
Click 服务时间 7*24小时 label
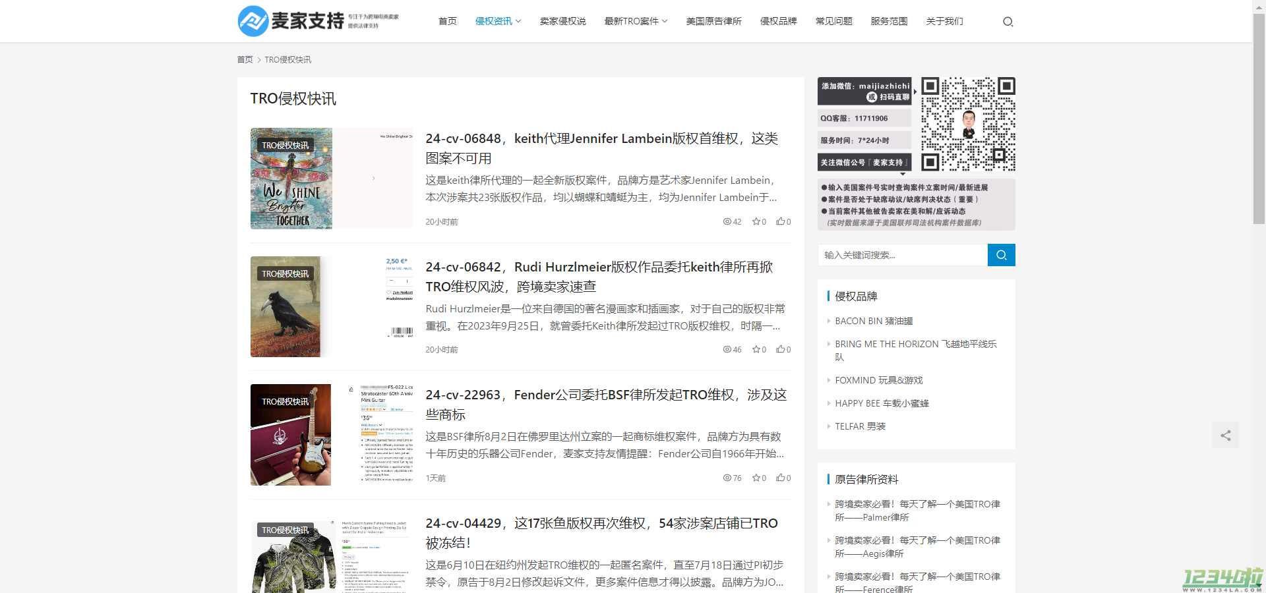point(864,140)
